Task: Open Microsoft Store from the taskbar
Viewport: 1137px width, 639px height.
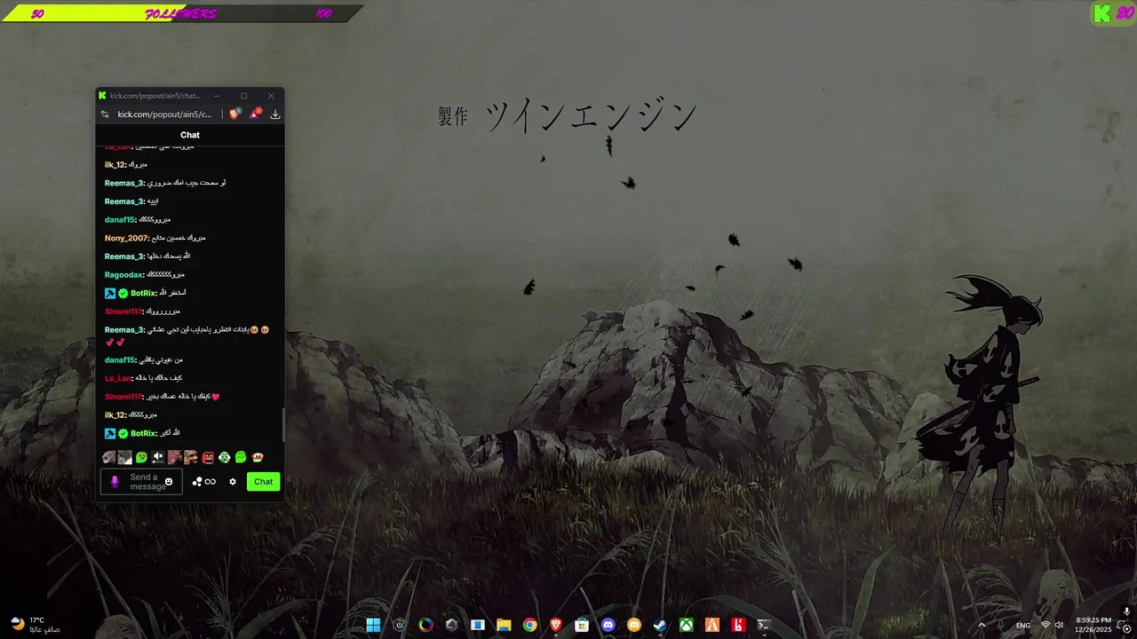Action: coord(582,625)
